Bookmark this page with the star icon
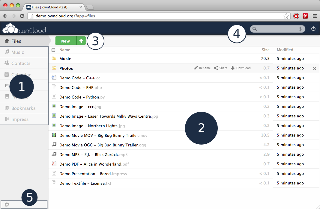 tap(286, 16)
